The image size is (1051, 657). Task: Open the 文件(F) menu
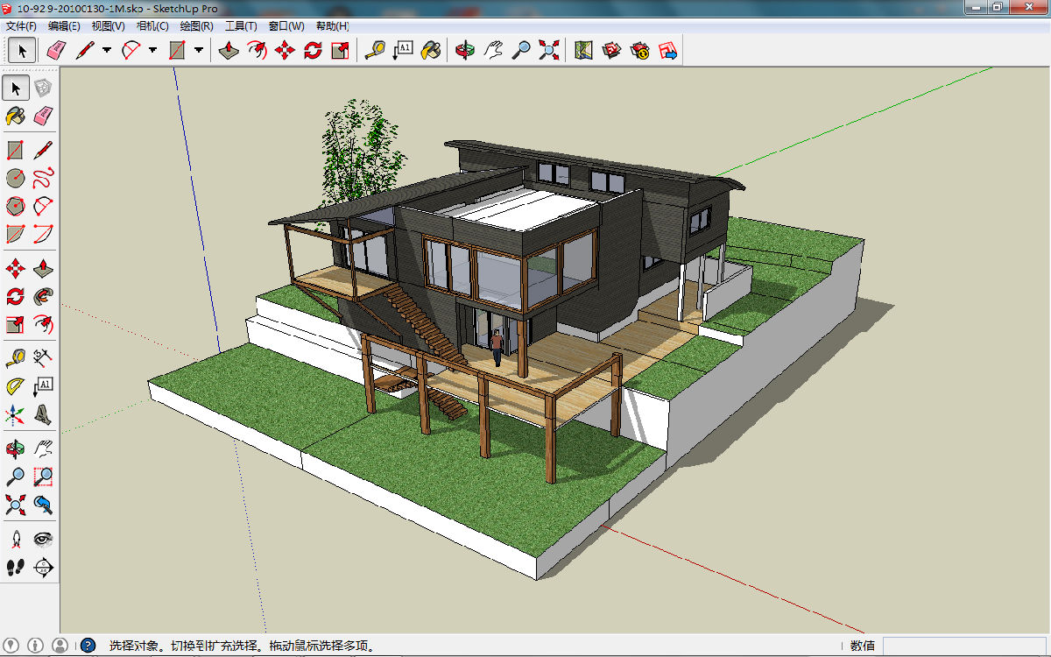[21, 26]
